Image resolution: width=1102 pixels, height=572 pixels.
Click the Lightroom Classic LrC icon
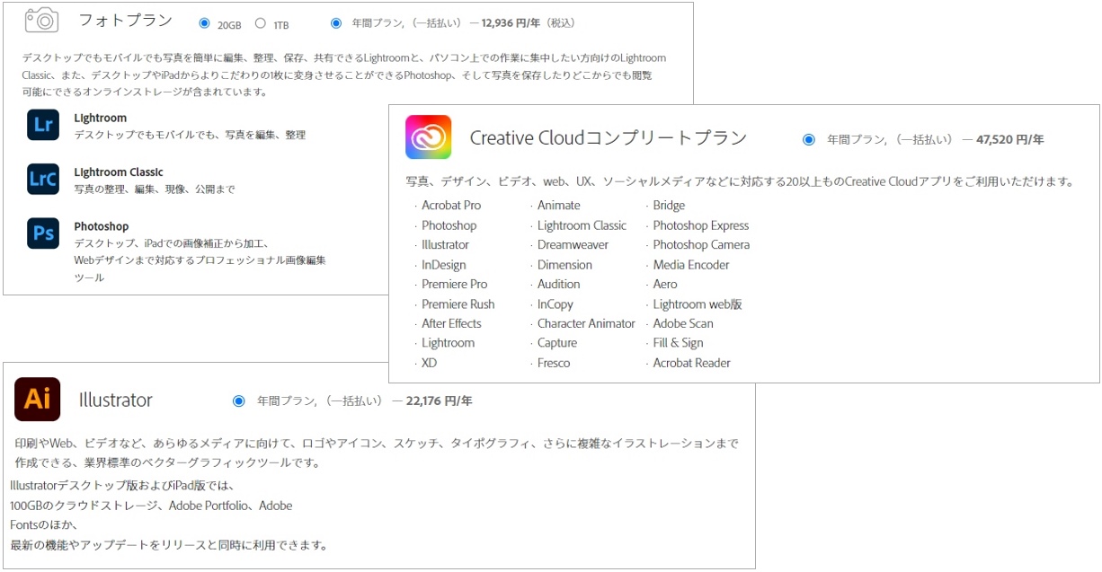tap(43, 180)
